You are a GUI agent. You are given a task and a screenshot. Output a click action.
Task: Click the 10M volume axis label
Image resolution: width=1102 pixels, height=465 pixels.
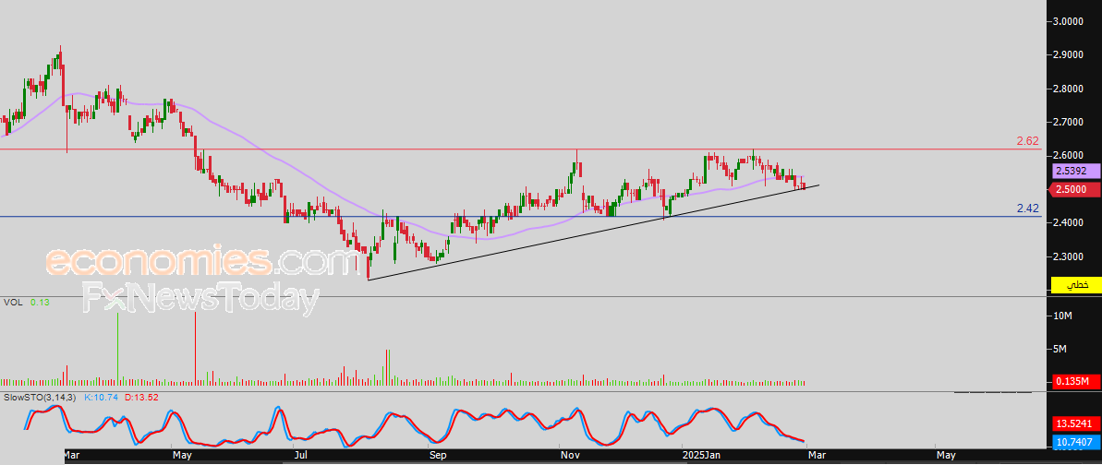click(x=1062, y=316)
